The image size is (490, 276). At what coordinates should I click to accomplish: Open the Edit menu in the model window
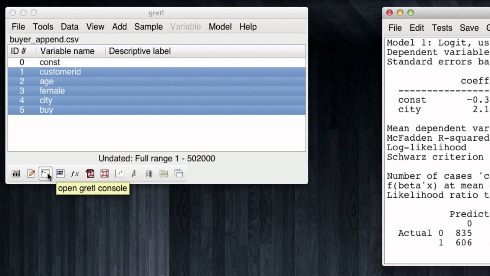(417, 28)
